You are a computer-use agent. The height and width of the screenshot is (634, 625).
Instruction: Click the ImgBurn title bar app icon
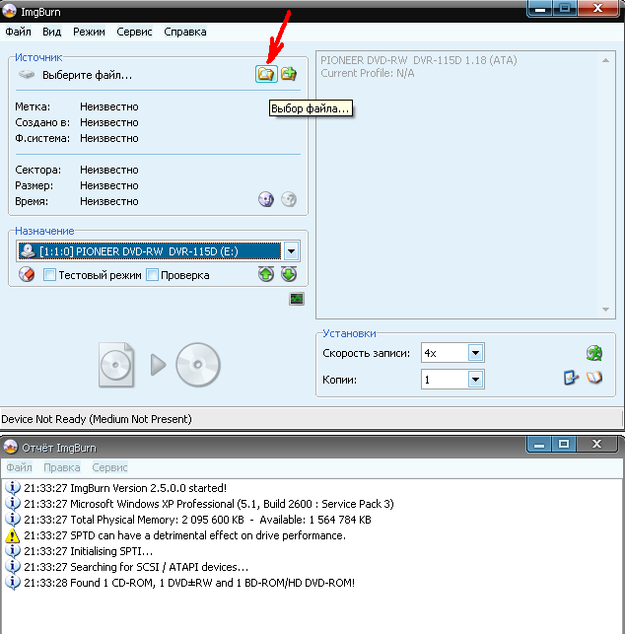point(9,11)
